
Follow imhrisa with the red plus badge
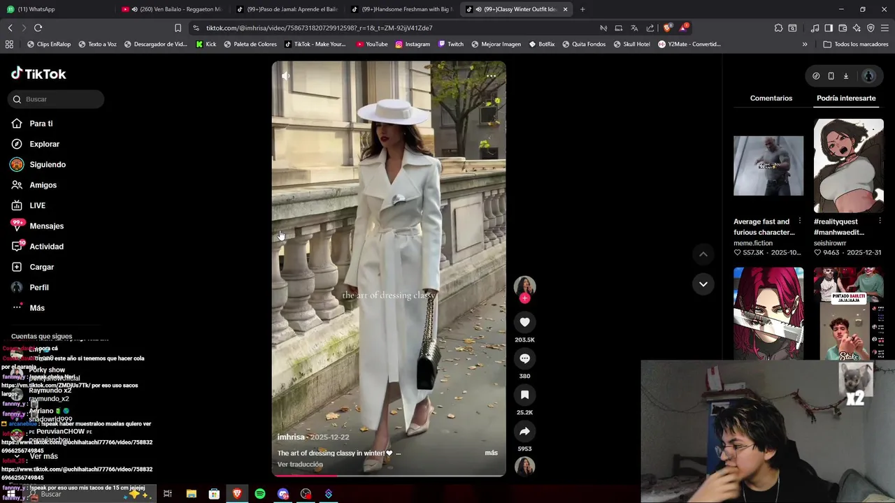tap(524, 298)
